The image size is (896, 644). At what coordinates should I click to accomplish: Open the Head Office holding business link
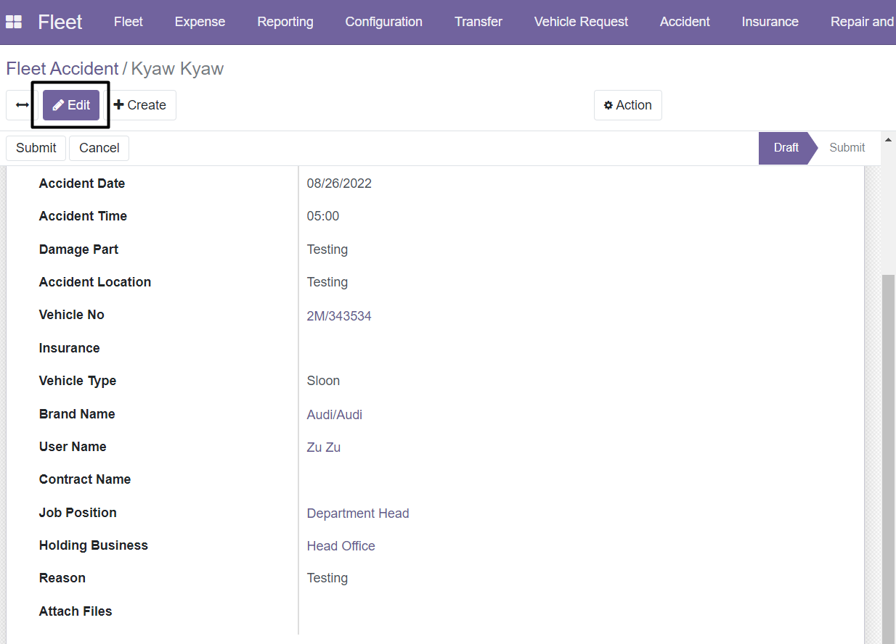pyautogui.click(x=341, y=546)
